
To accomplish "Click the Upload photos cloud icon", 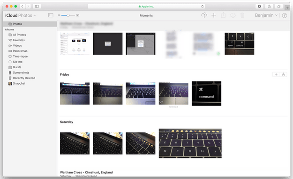I will click(x=204, y=15).
